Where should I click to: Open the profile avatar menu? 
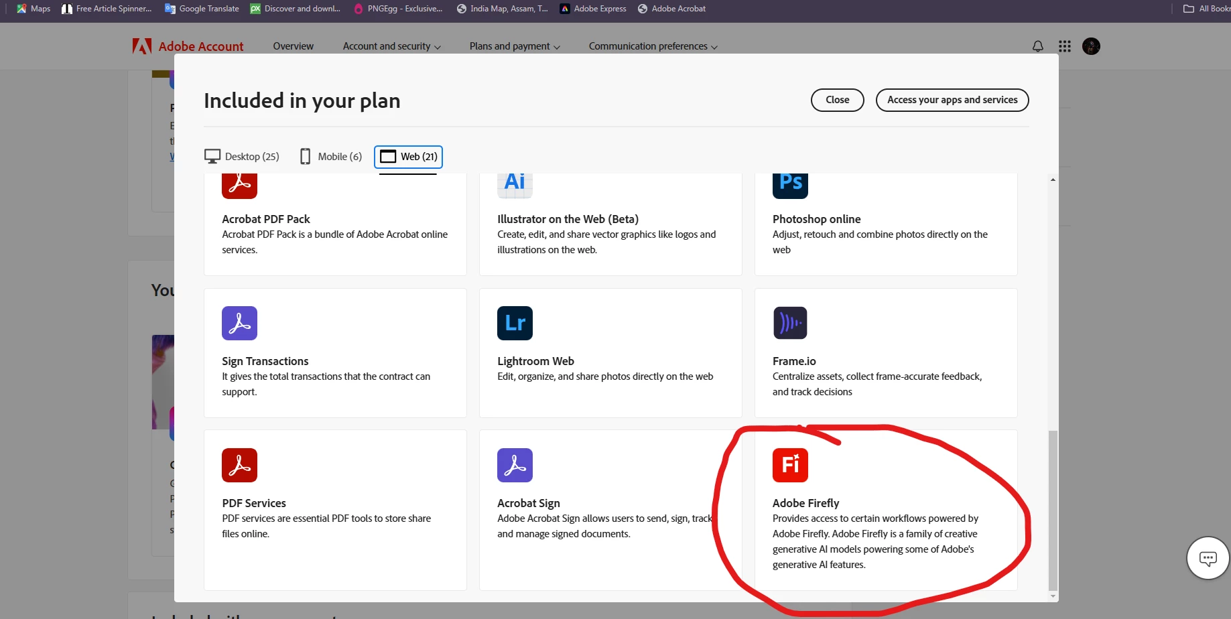[1091, 46]
